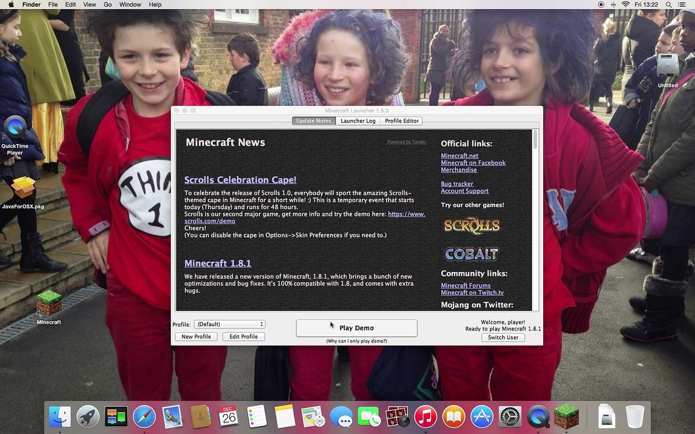Image resolution: width=695 pixels, height=434 pixels.
Task: Open Contacts book in the Dock
Action: 201,417
